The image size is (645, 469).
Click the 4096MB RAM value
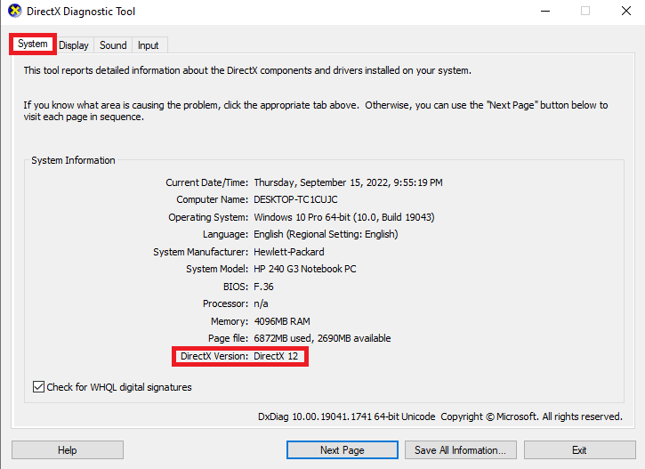[x=282, y=321]
